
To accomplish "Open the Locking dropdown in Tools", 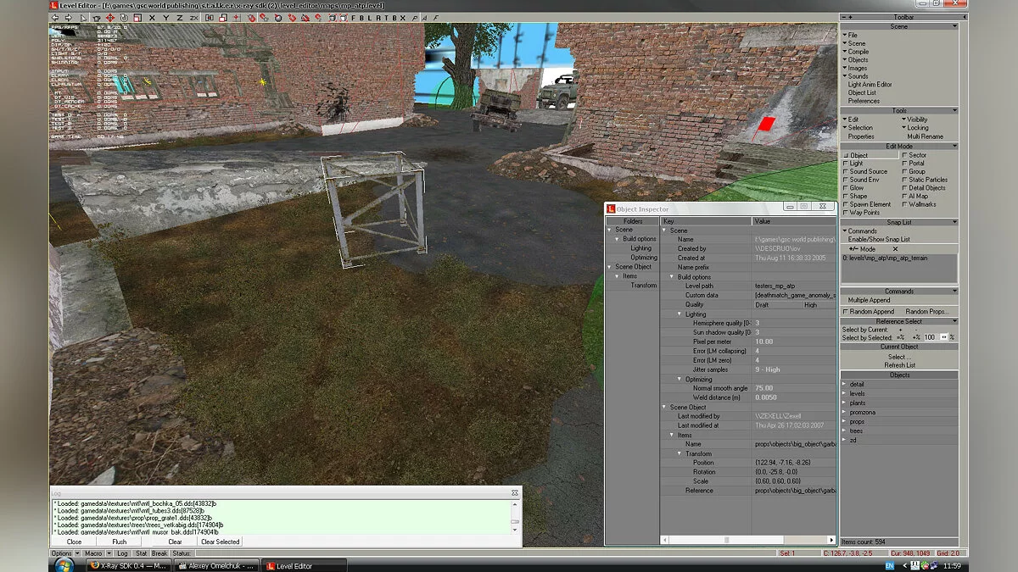I will [915, 128].
